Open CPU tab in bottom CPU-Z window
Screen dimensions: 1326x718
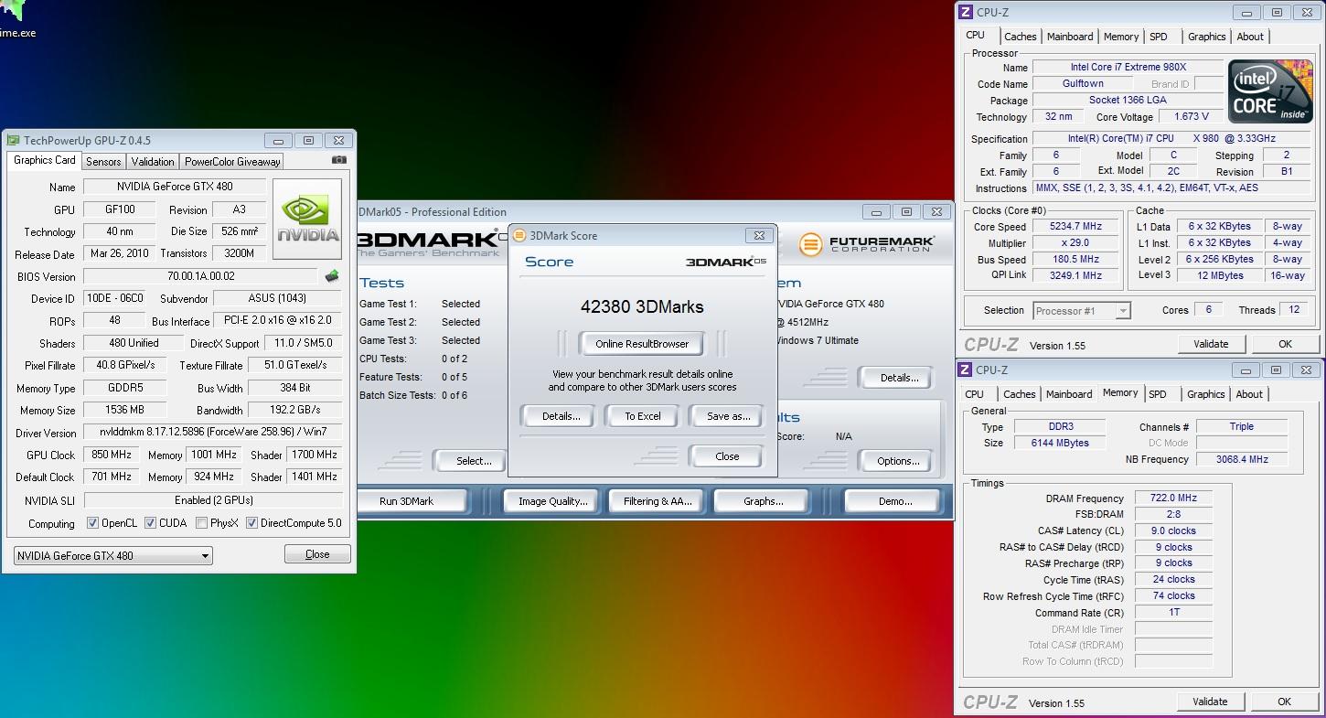click(975, 394)
